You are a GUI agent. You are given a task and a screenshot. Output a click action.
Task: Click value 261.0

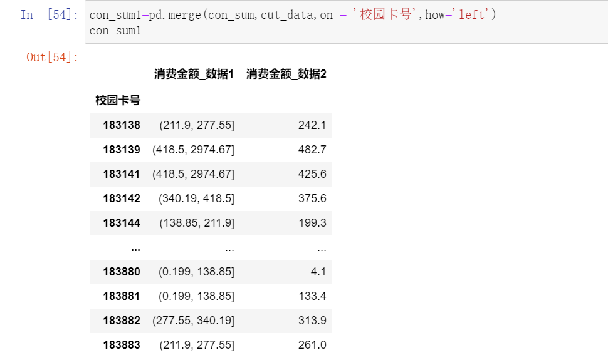(x=312, y=345)
